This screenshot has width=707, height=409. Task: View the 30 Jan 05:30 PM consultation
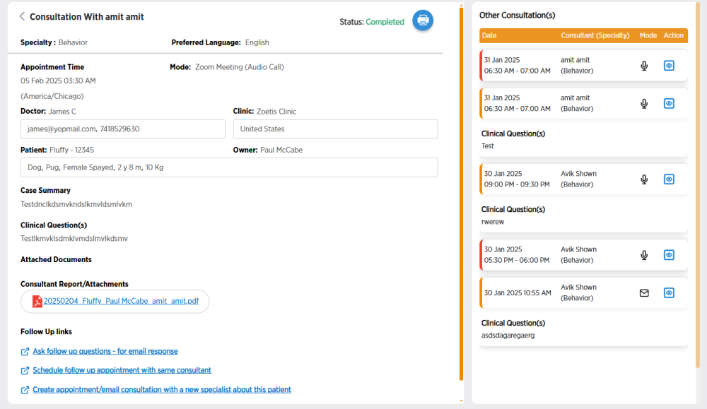pyautogui.click(x=669, y=255)
